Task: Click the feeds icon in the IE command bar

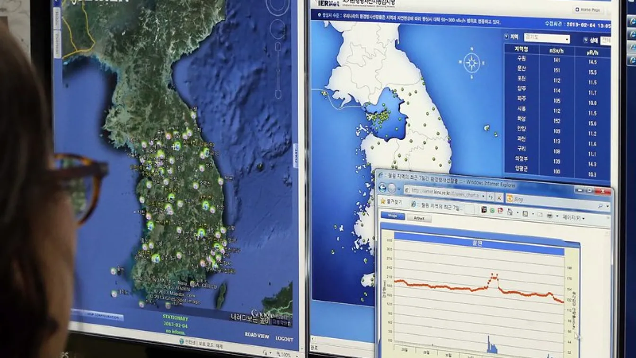Action: point(525,213)
